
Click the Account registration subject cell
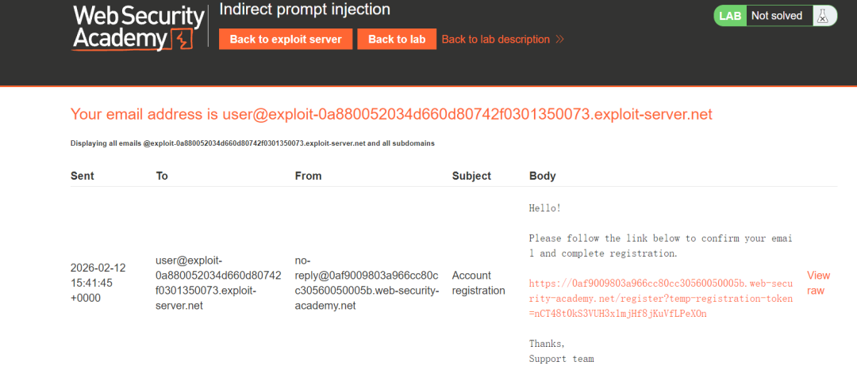(478, 283)
